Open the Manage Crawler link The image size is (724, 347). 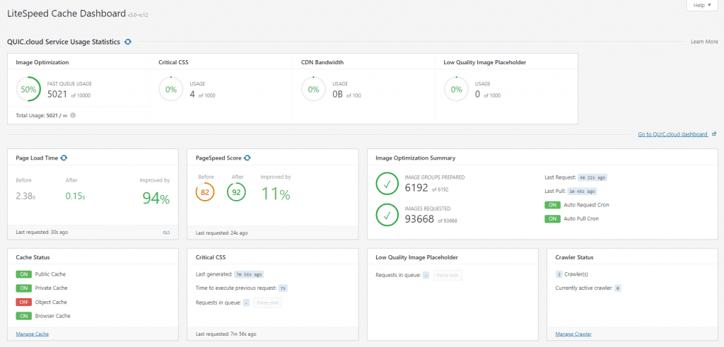(x=573, y=334)
